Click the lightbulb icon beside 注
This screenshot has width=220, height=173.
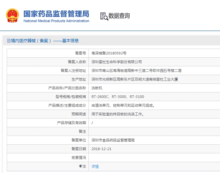pyautogui.click(x=80, y=166)
